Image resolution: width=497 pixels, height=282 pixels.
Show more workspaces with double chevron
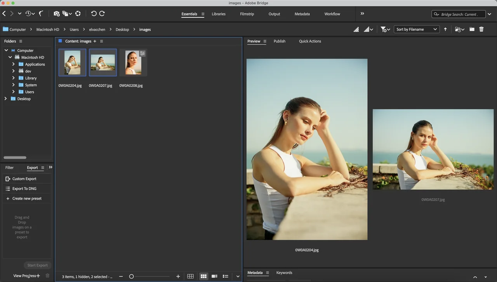(362, 14)
